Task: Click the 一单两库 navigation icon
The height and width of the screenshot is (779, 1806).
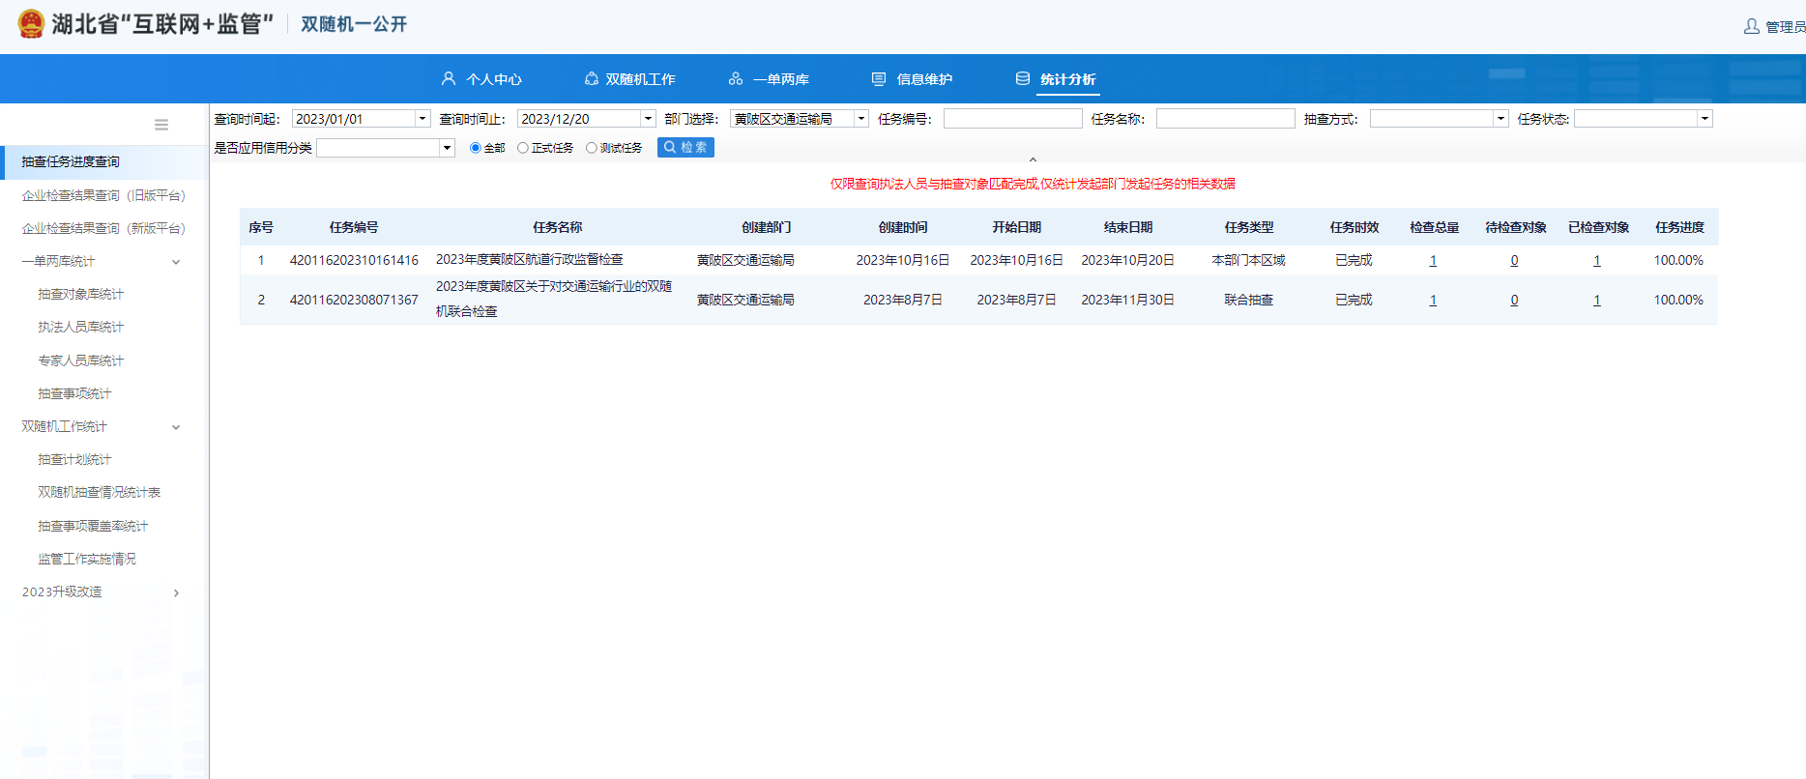Action: [736, 78]
